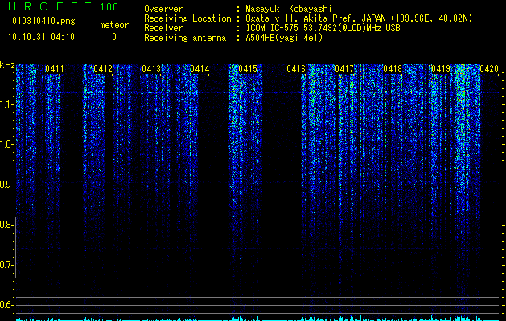Click the 0.7 kHz axis label
Screen dimensions: 506x321
6,265
